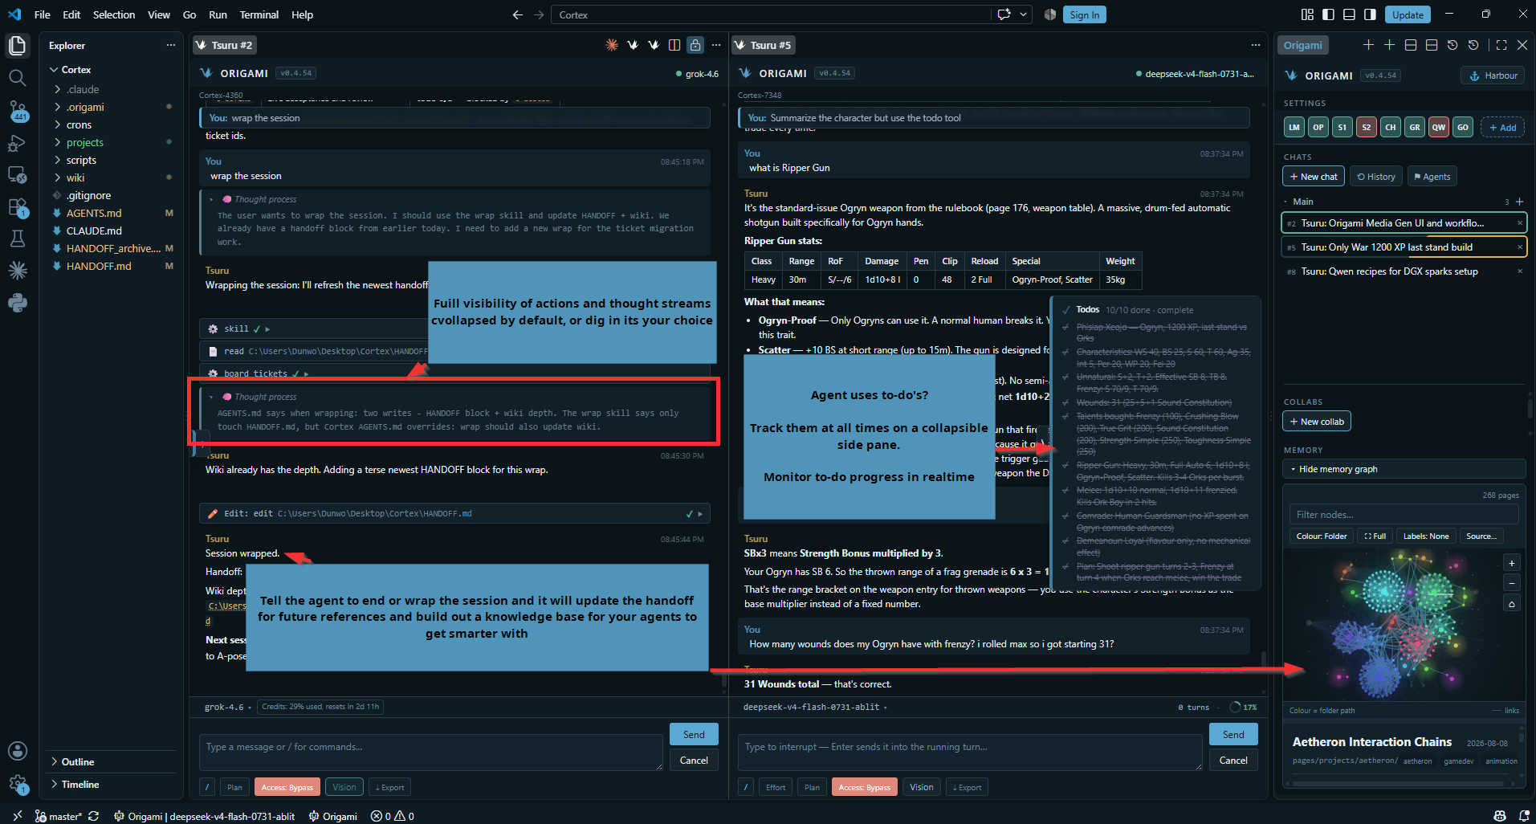Screen dimensions: 1536x824
Task: Open the Terminal menu
Action: (259, 14)
